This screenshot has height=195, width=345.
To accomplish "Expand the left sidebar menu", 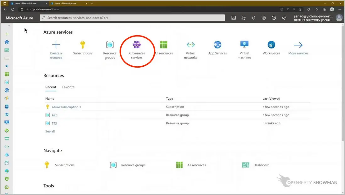I will 9,26.
